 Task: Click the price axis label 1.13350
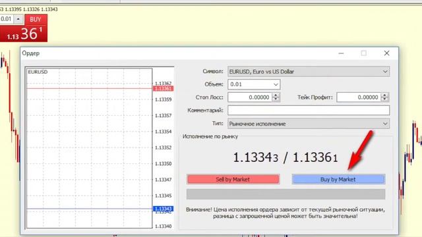tap(163, 164)
